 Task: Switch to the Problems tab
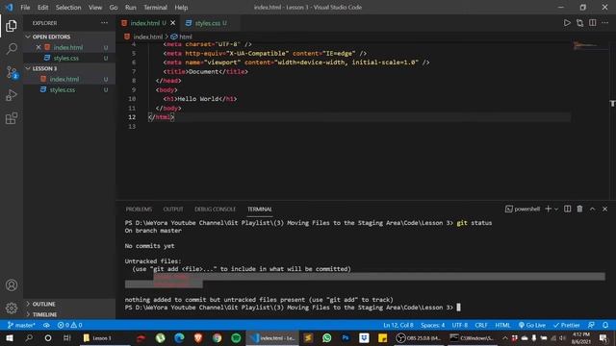(x=139, y=210)
